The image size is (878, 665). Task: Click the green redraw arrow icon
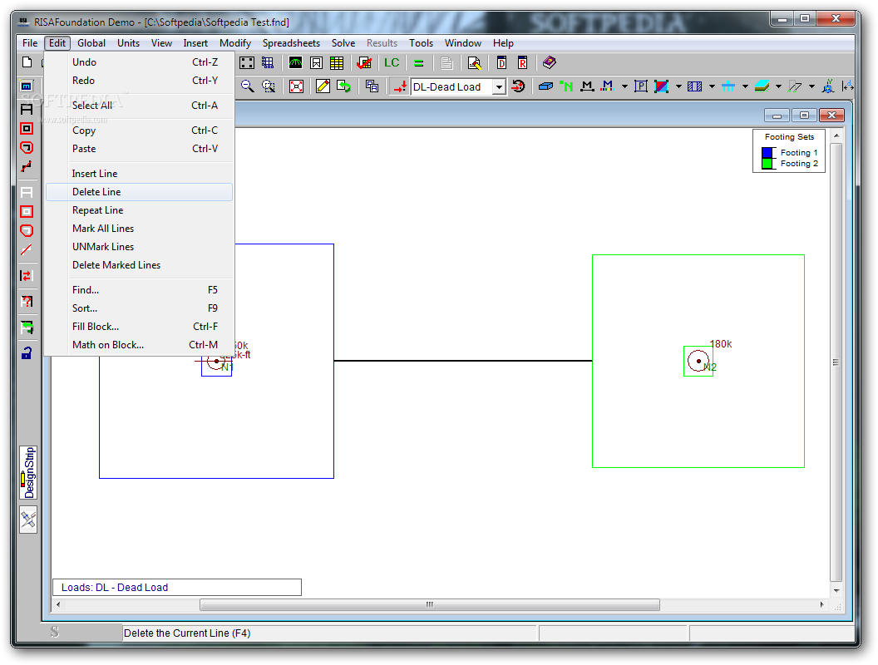[343, 86]
